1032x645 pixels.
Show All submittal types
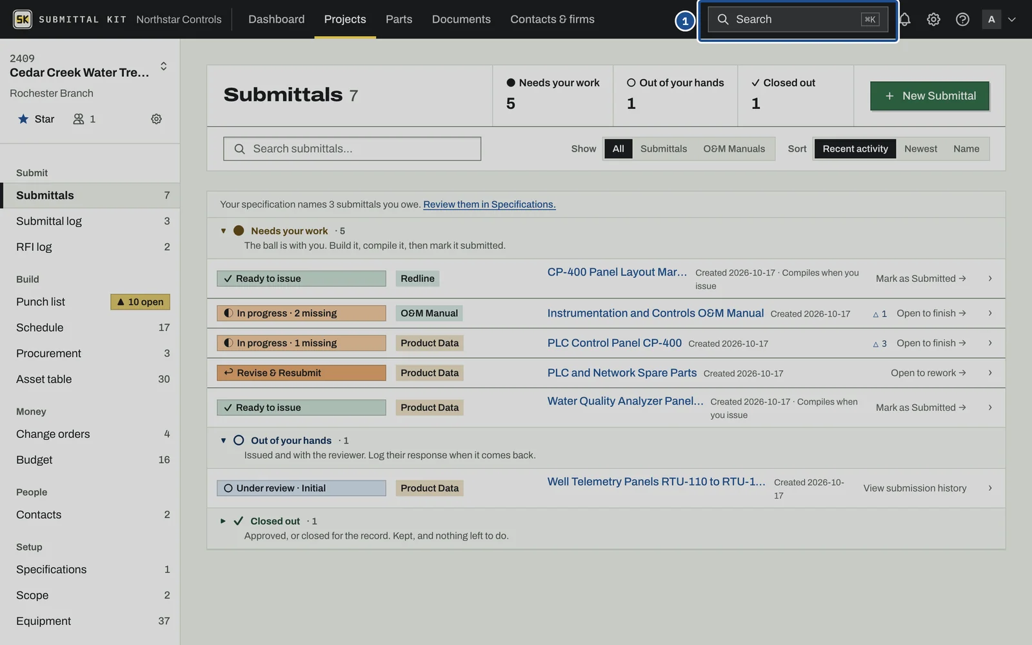[618, 149]
